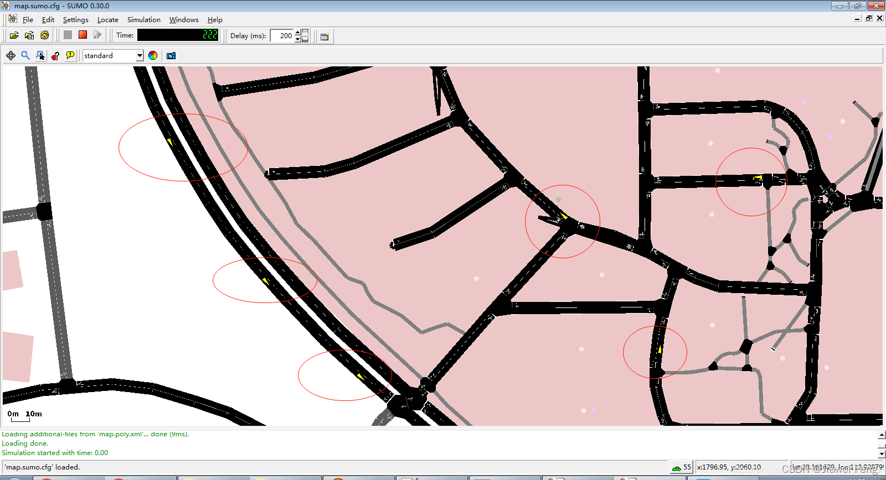Stop the simulation with the red square

tap(83, 35)
